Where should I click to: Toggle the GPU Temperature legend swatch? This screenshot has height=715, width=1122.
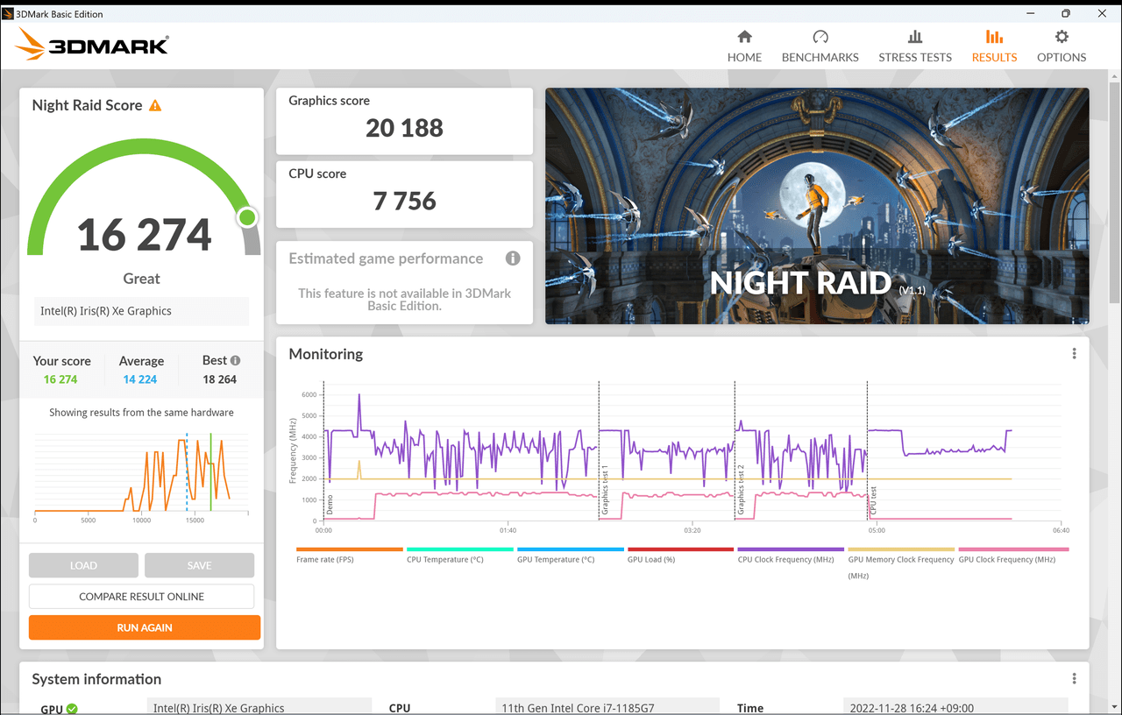click(570, 549)
